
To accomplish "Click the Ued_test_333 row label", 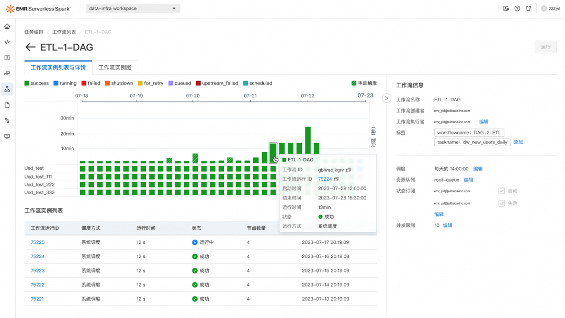I will pos(40,193).
